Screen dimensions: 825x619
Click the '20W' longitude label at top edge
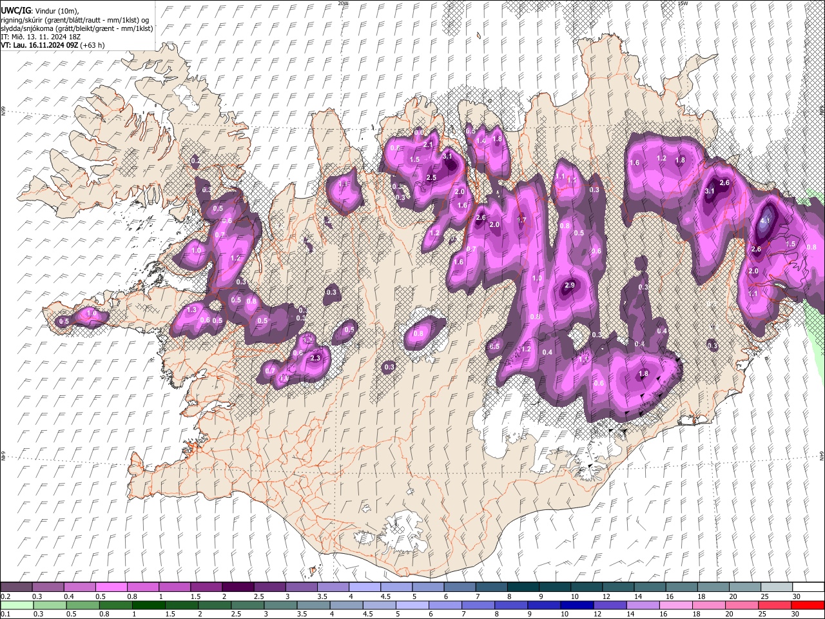pos(343,3)
